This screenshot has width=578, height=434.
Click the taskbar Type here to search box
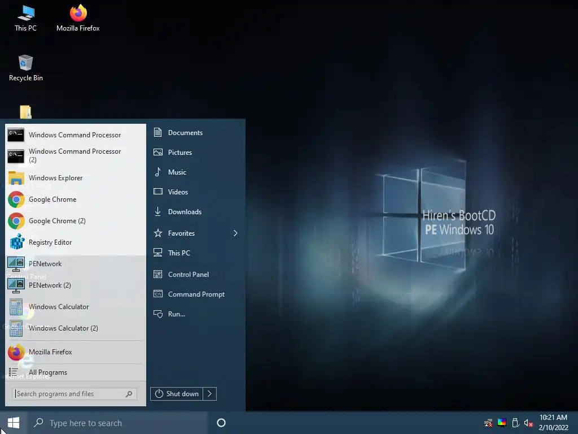[117, 423]
